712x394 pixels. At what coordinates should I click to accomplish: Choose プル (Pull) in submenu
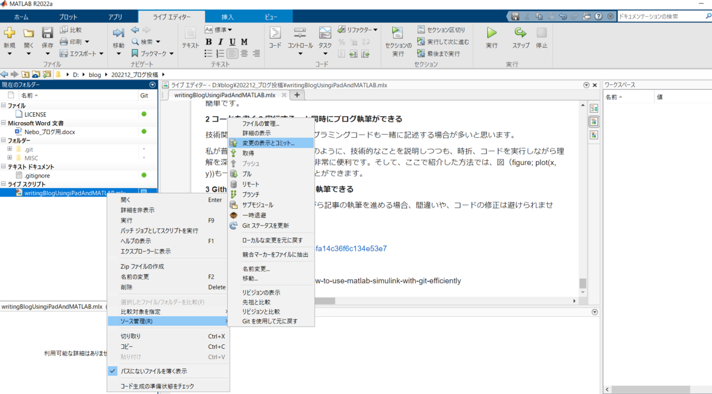click(271, 174)
